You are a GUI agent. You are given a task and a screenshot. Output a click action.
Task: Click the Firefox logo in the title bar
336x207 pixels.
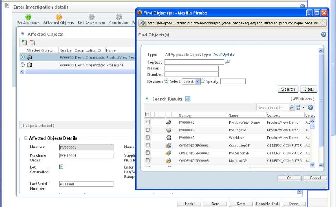pyautogui.click(x=140, y=13)
